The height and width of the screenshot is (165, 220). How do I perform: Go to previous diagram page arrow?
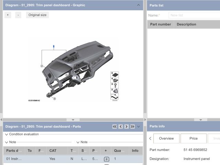[121, 126]
